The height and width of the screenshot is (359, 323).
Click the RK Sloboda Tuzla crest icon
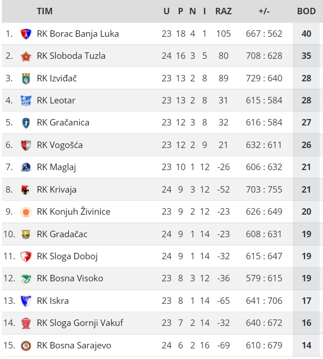26,56
